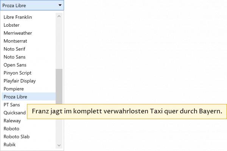This screenshot has height=151, width=227.
Task: Select the Quicksand font
Action: 14,113
